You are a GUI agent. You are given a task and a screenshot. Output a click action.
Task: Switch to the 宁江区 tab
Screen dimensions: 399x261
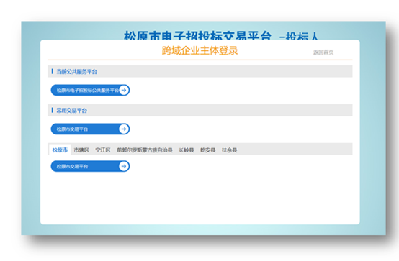click(103, 150)
